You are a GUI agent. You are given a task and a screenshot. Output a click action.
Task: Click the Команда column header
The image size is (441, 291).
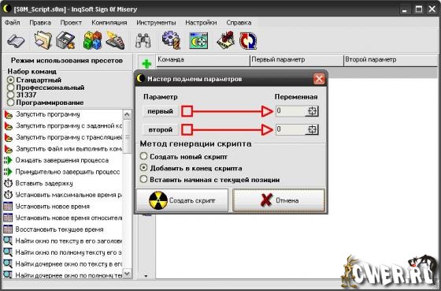[x=203, y=60]
